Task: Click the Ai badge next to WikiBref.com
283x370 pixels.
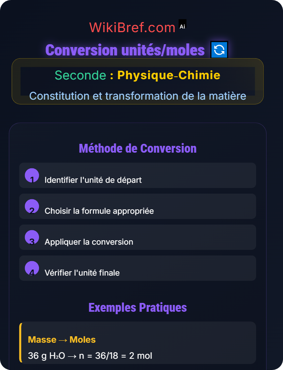Action: pyautogui.click(x=183, y=25)
